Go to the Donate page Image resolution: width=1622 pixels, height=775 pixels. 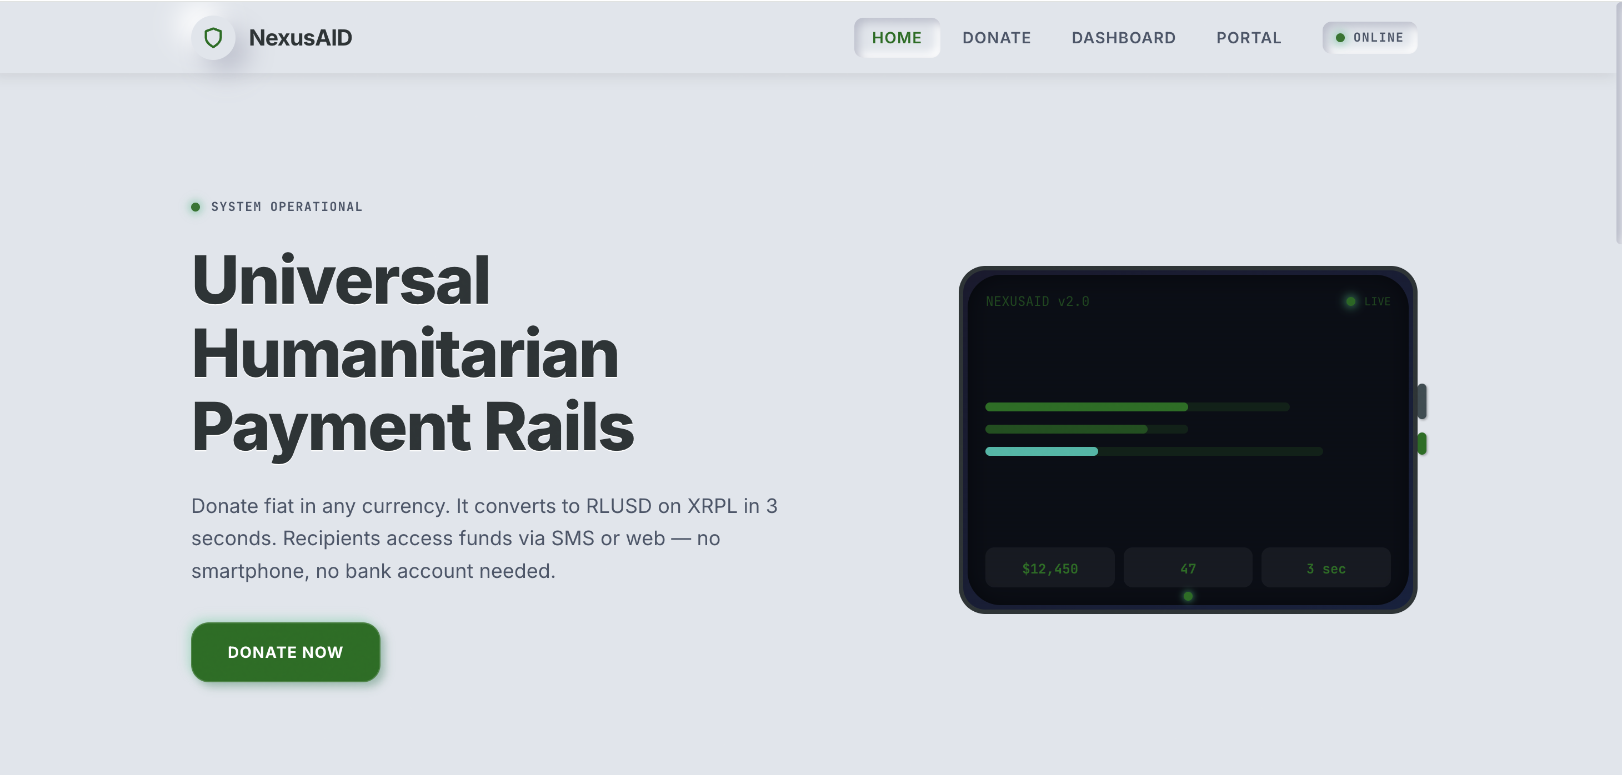996,38
